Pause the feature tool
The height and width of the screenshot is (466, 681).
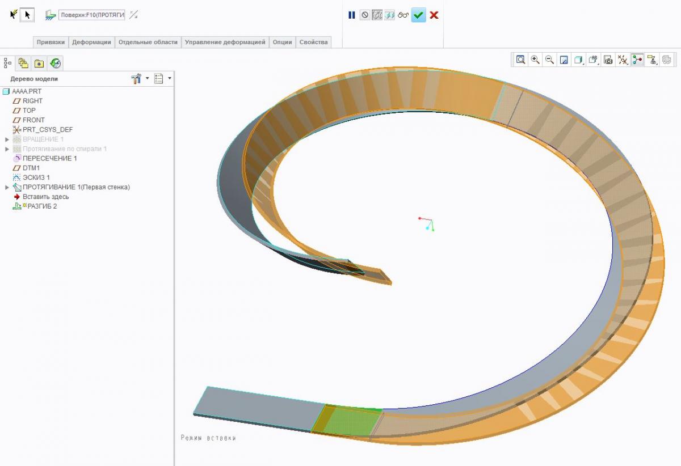[x=352, y=15]
